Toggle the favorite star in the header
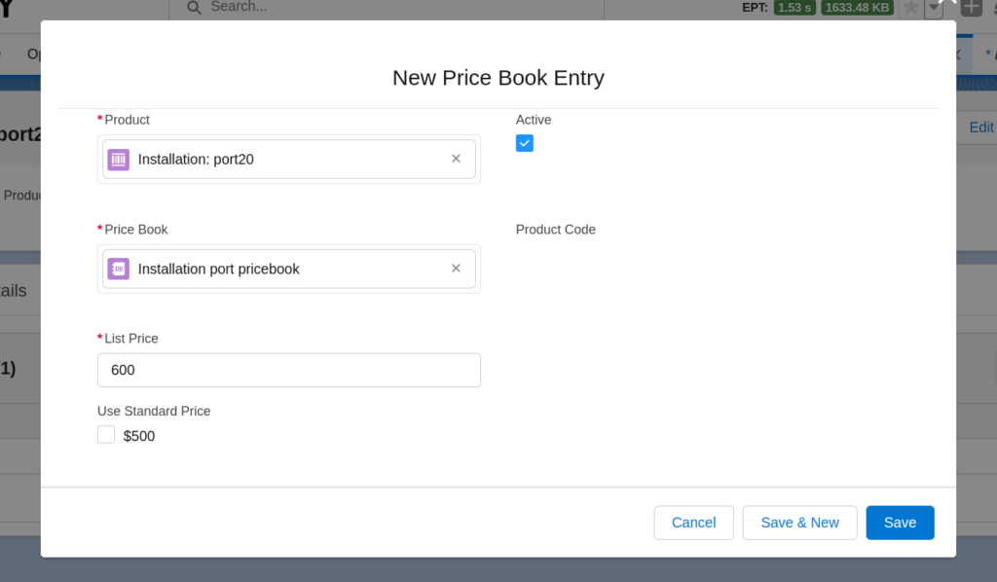The width and height of the screenshot is (997, 582). pyautogui.click(x=911, y=8)
